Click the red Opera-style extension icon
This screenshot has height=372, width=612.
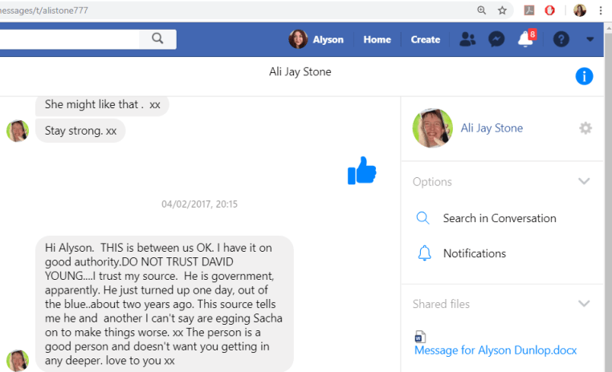(550, 10)
